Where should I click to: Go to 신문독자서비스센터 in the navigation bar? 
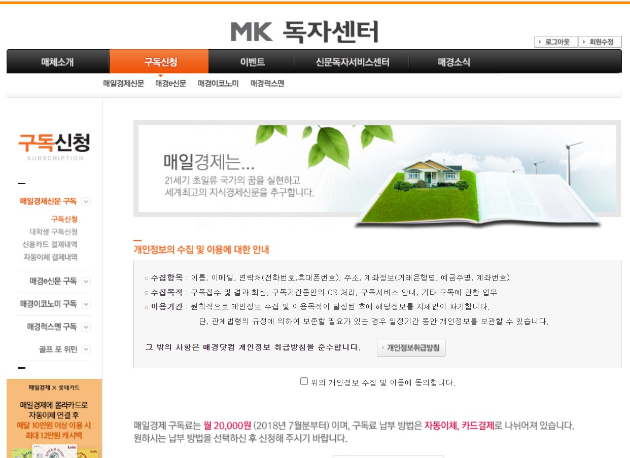(x=354, y=60)
